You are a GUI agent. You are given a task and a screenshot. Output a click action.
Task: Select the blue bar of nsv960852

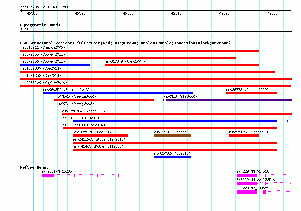pos(118,93)
